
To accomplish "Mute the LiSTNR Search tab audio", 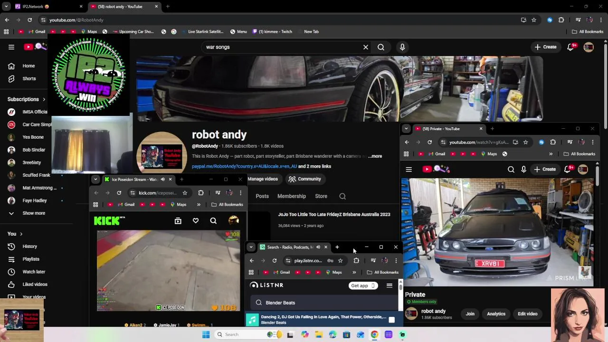I will click(x=318, y=247).
